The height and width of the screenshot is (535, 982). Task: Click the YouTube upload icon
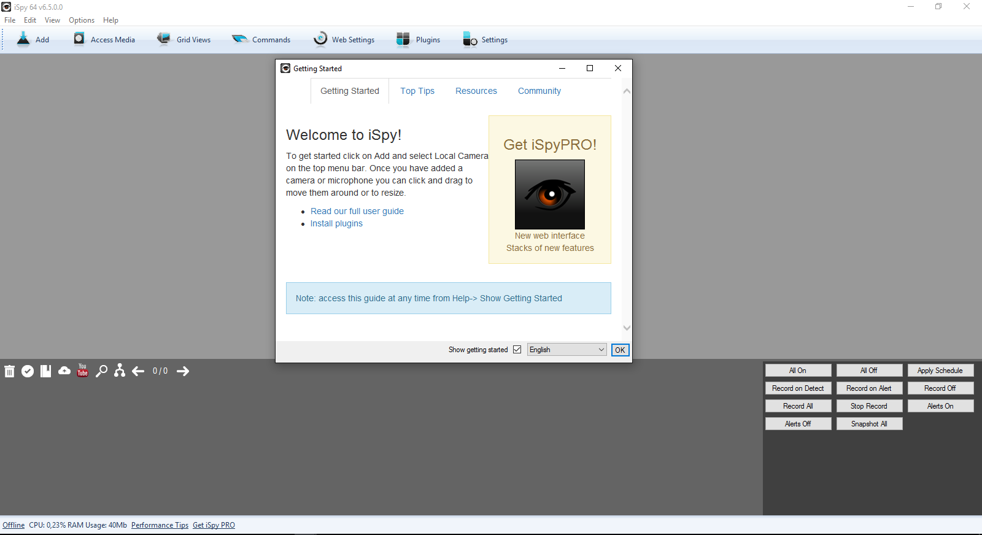click(83, 371)
